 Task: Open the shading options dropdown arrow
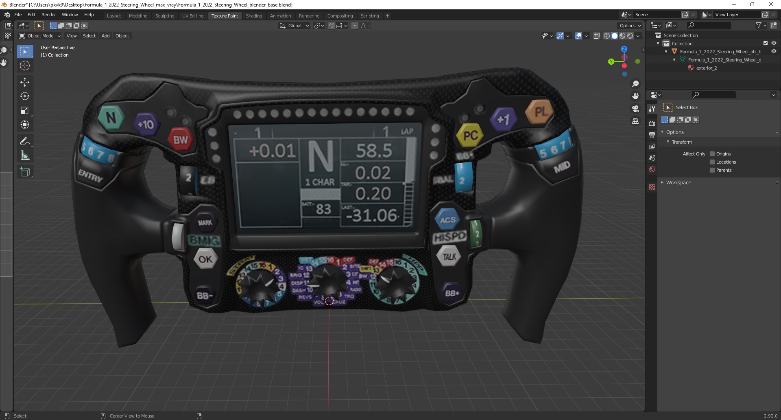click(638, 36)
